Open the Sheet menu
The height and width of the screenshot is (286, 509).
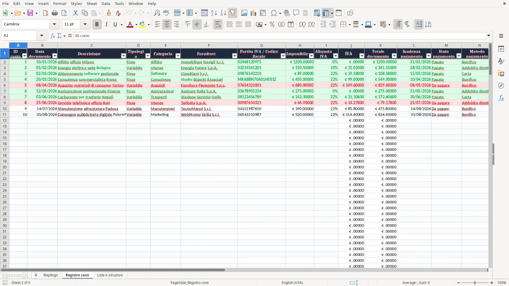point(92,3)
